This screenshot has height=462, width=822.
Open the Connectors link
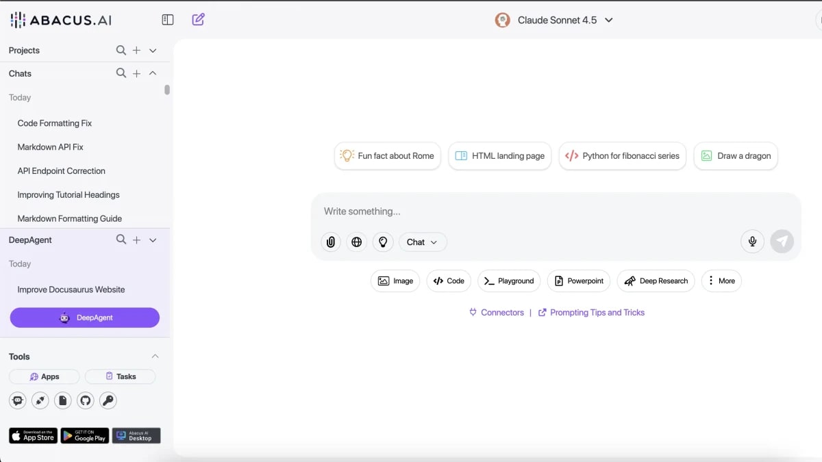pyautogui.click(x=497, y=312)
